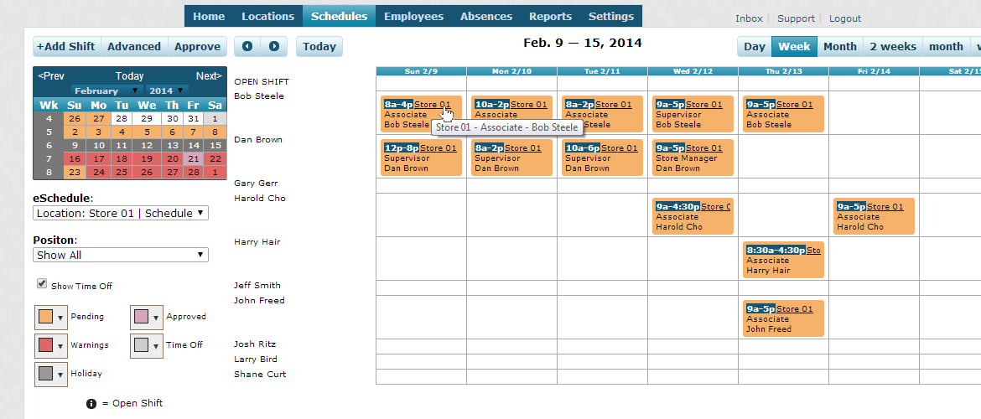Open the Time Off gray color swatch
This screenshot has width=981, height=419.
click(x=147, y=345)
